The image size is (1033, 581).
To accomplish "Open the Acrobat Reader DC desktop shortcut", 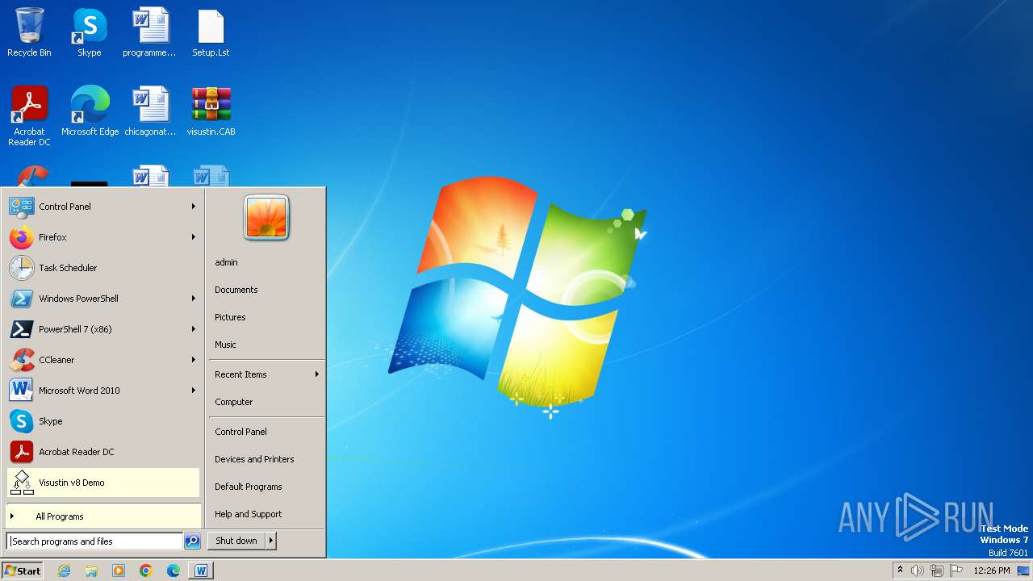I will coord(29,116).
